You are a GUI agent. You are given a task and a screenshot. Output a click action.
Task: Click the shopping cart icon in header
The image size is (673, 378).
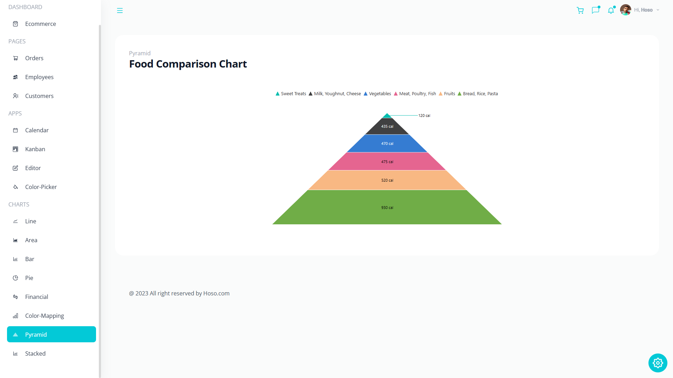580,10
